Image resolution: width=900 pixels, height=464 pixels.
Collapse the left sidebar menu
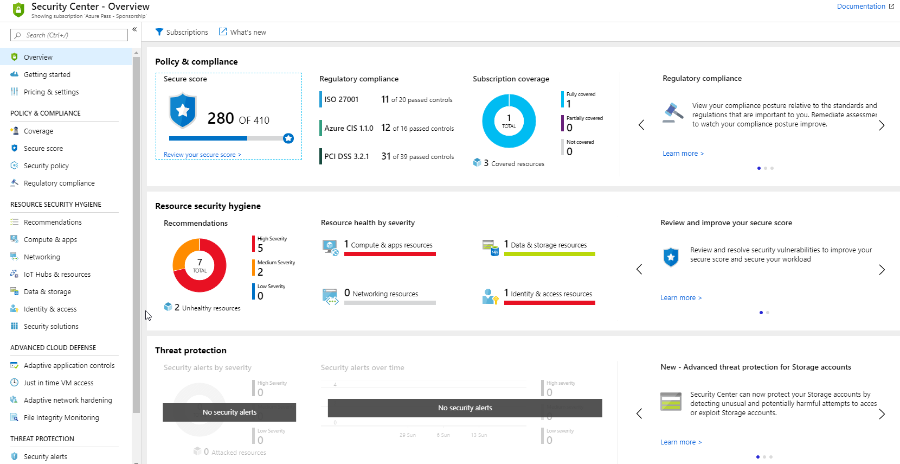pyautogui.click(x=134, y=30)
